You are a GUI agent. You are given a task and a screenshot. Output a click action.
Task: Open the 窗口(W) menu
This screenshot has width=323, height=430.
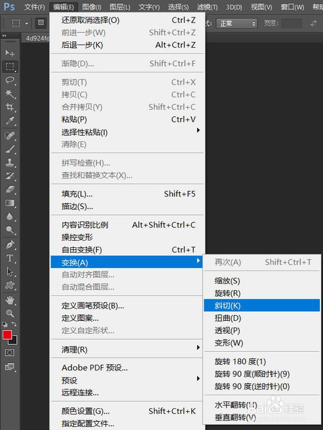[x=292, y=6]
